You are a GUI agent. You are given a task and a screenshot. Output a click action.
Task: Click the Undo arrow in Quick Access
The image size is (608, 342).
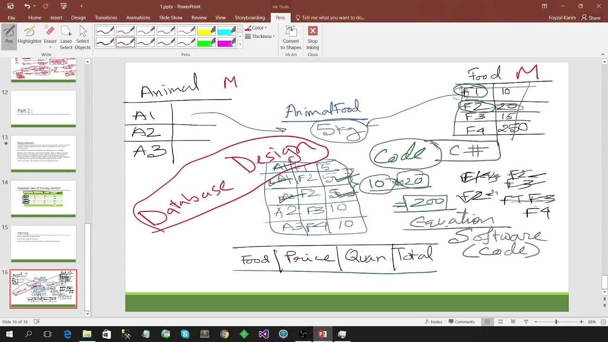click(x=27, y=6)
